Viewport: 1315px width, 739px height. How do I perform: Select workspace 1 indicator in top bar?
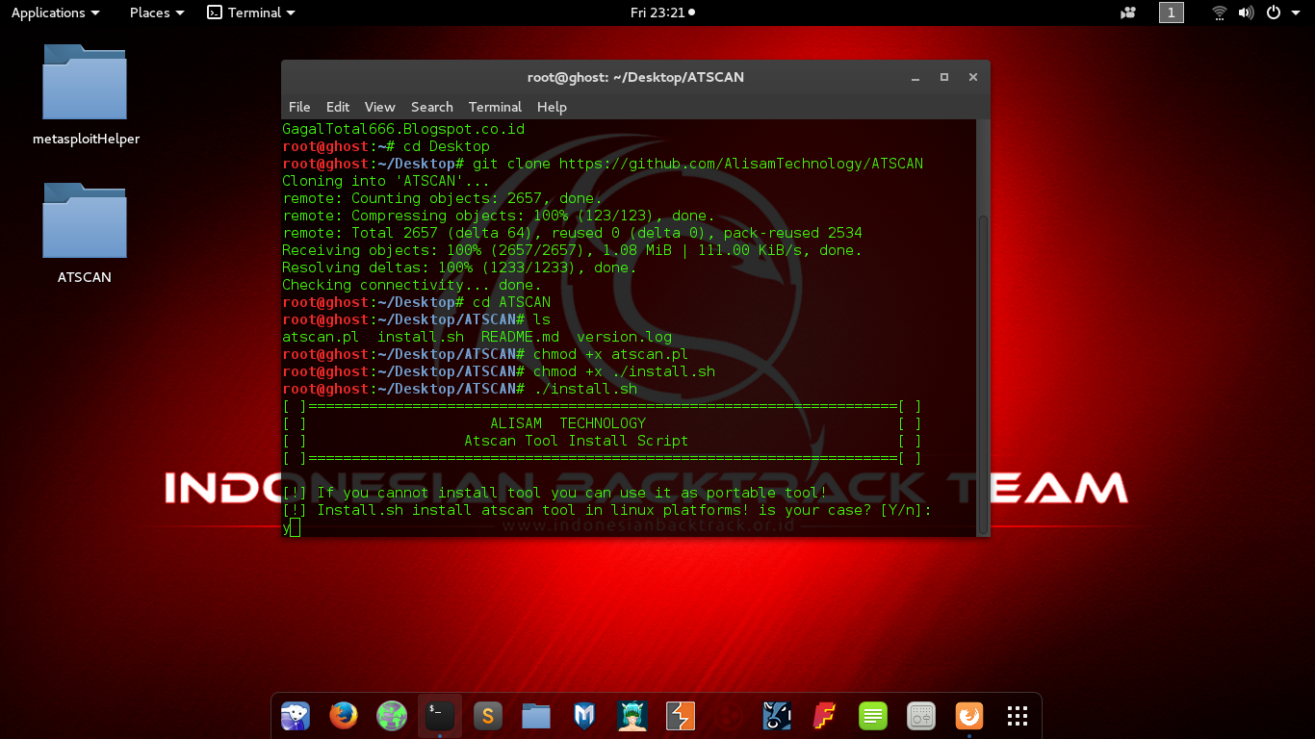pos(1172,13)
